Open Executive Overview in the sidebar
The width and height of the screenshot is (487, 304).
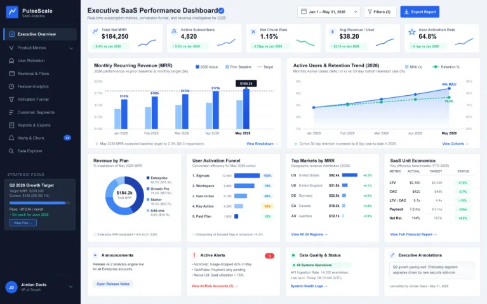[40, 34]
